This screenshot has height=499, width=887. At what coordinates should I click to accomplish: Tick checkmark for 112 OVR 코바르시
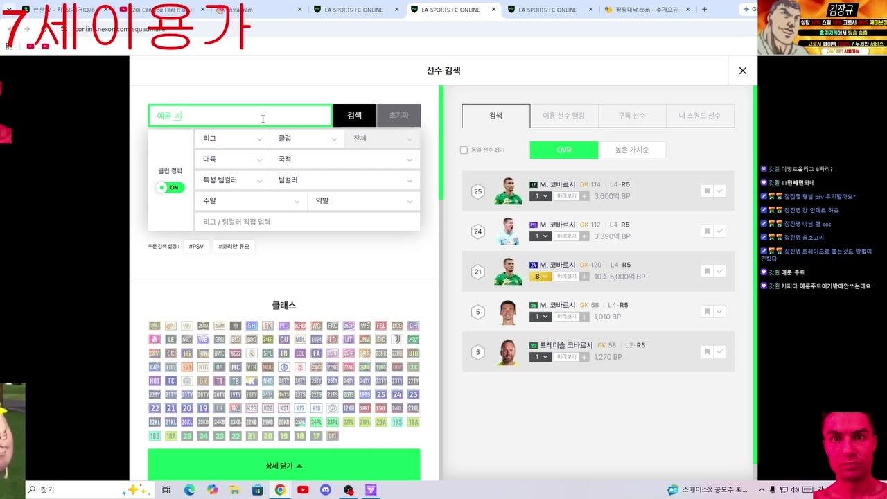pos(720,231)
